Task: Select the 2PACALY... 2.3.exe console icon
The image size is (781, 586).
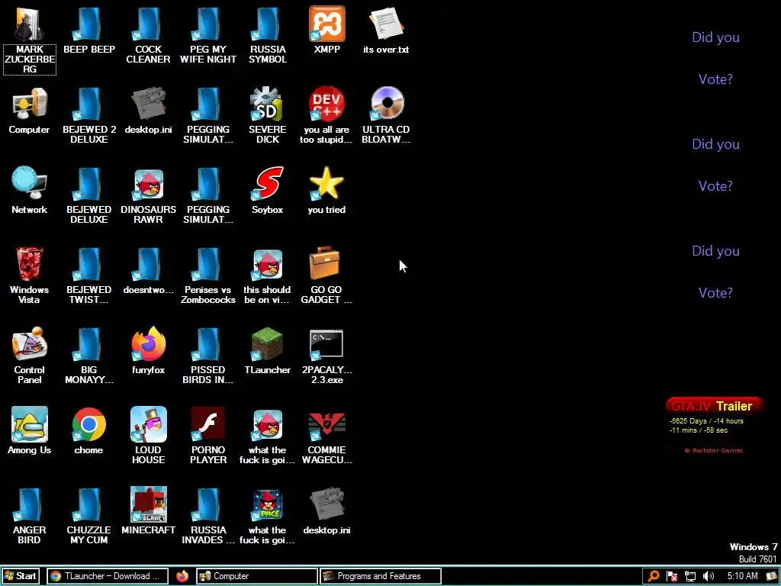Action: point(326,345)
